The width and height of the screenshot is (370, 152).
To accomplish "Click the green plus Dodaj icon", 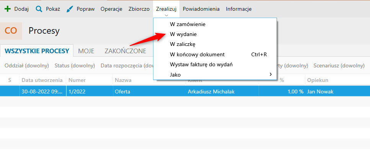I will tap(8, 9).
